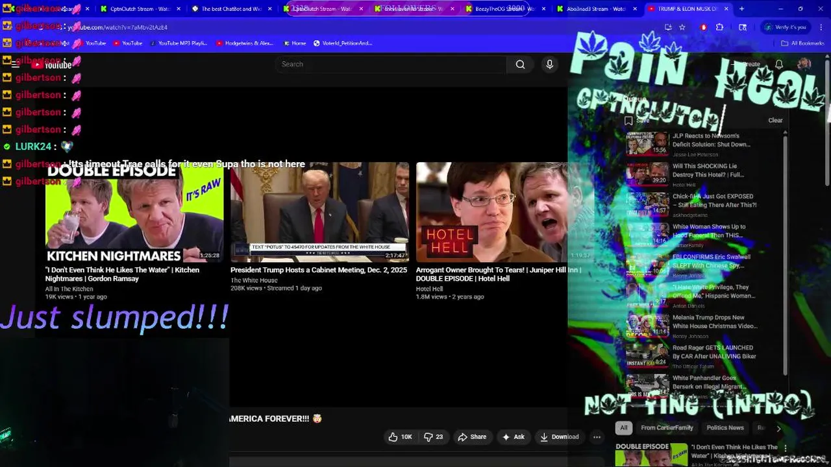Screen dimensions: 831x467
Task: Click the Download button
Action: (x=559, y=437)
